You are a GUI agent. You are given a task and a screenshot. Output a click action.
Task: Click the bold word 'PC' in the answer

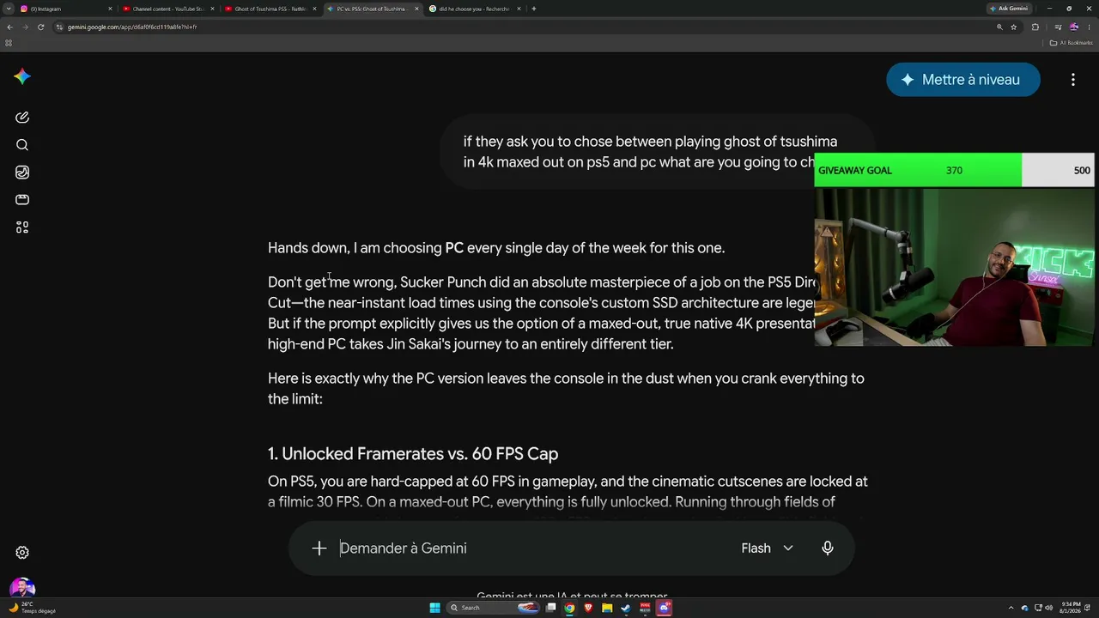click(454, 248)
